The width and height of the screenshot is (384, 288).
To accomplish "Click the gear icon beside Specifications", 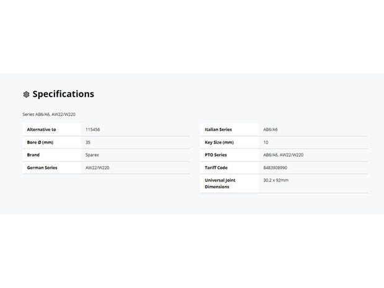I will (26, 94).
